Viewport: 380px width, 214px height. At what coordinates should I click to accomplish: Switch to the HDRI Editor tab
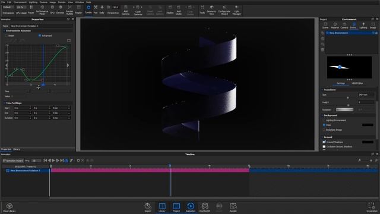(357, 83)
